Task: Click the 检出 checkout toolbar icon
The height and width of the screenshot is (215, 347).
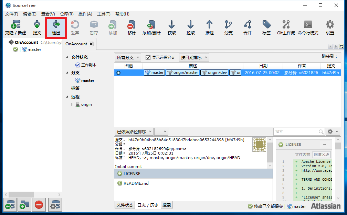Action: tap(56, 27)
